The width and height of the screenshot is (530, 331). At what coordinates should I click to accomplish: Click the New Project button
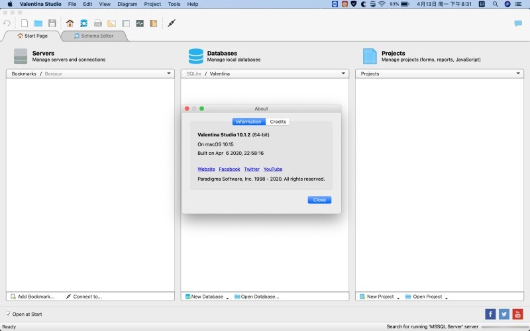377,297
